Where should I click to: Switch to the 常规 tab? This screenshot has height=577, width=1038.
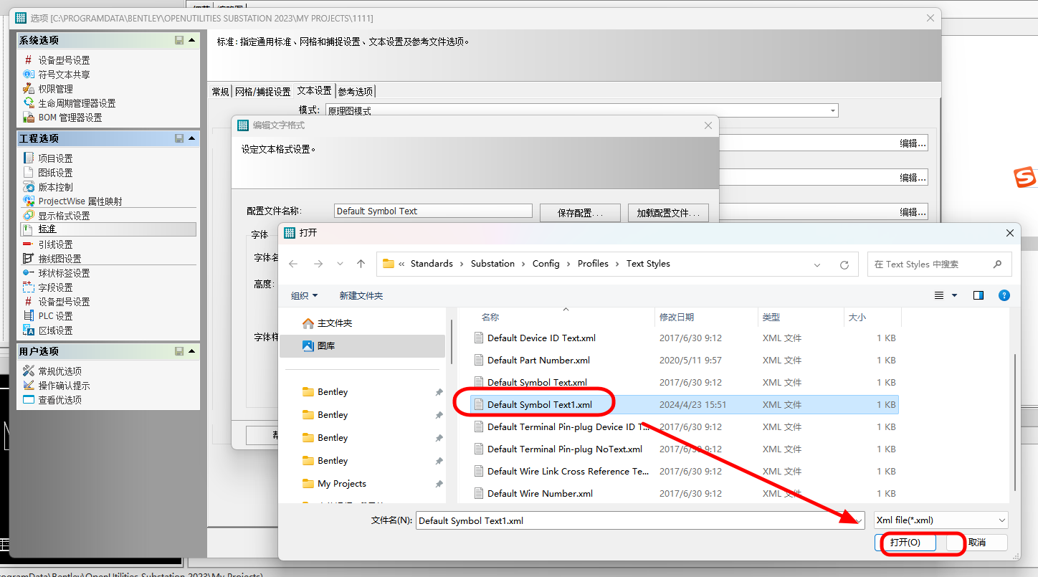coord(220,91)
